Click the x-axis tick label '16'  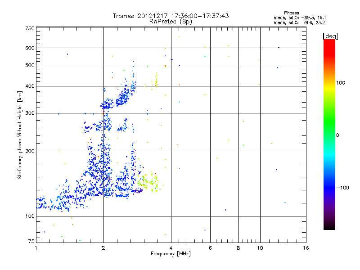point(306,248)
